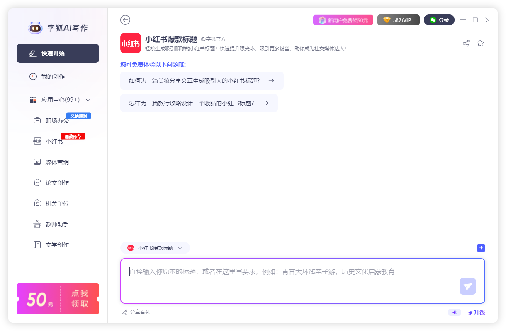The height and width of the screenshot is (331, 506).
Task: Click the 成为VIP button
Action: pyautogui.click(x=398, y=20)
